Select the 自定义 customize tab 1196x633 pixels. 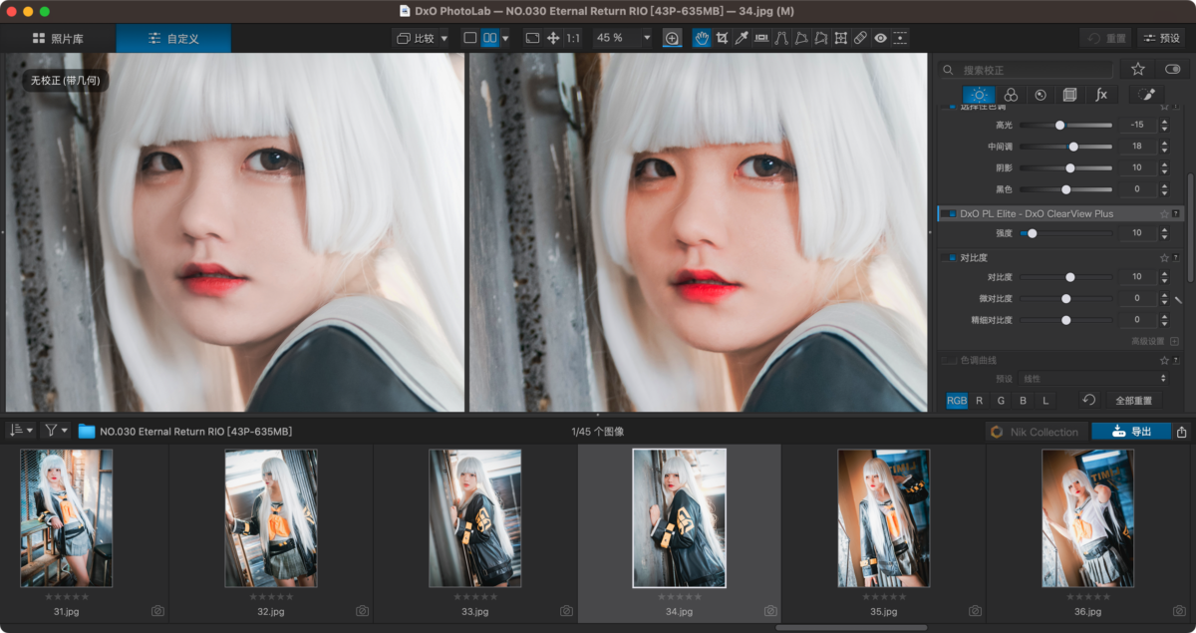[x=173, y=38]
